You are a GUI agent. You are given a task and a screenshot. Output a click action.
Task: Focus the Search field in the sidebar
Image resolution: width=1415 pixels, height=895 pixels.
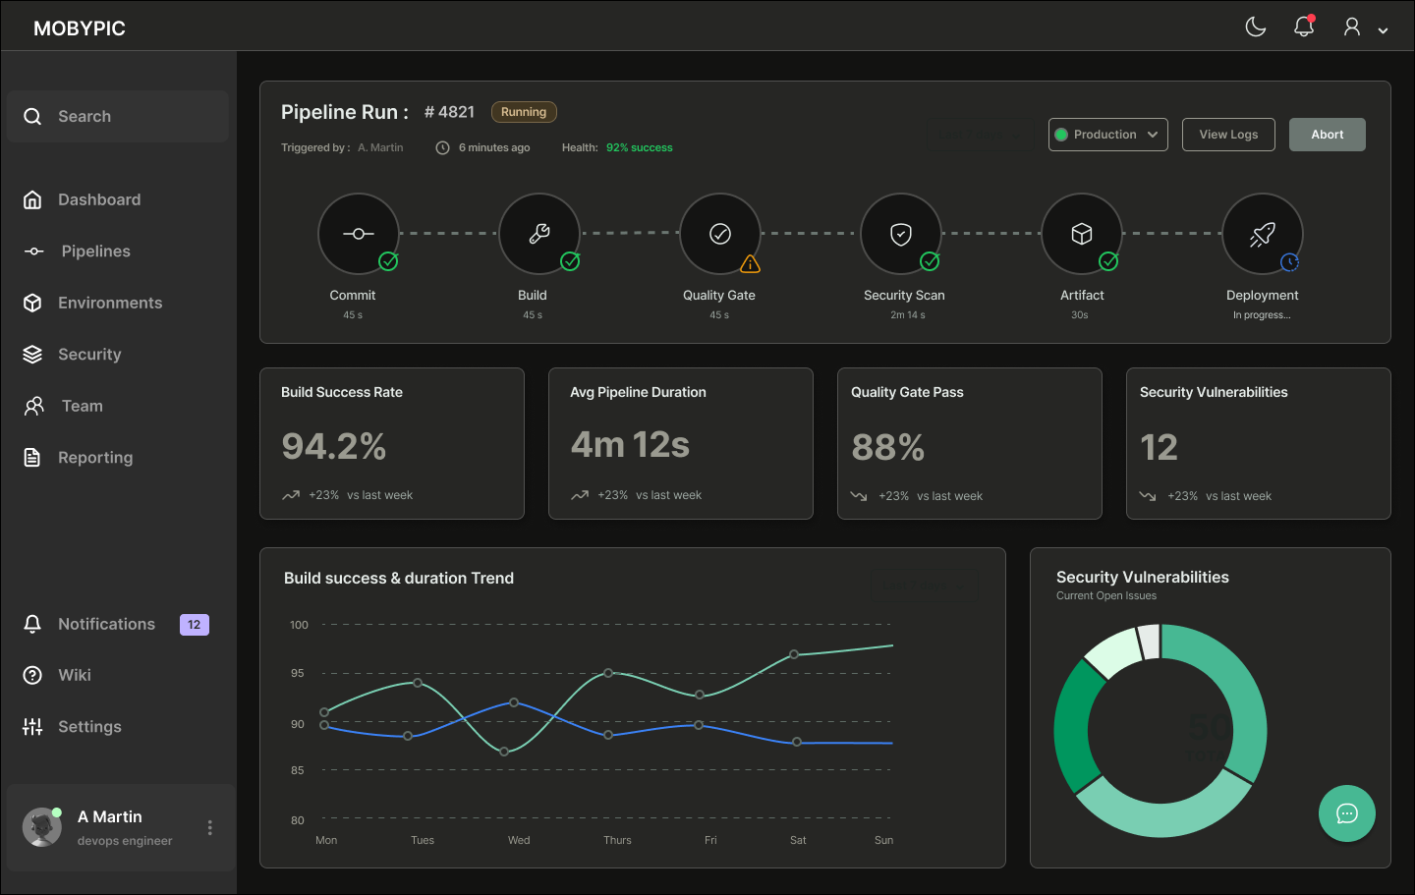[x=118, y=117]
